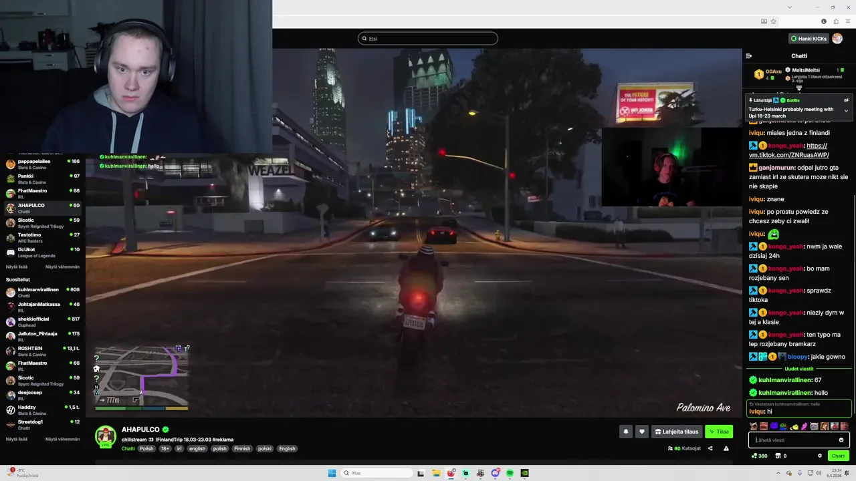
Task: Open Haddzy recommended channel
Action: point(43,410)
